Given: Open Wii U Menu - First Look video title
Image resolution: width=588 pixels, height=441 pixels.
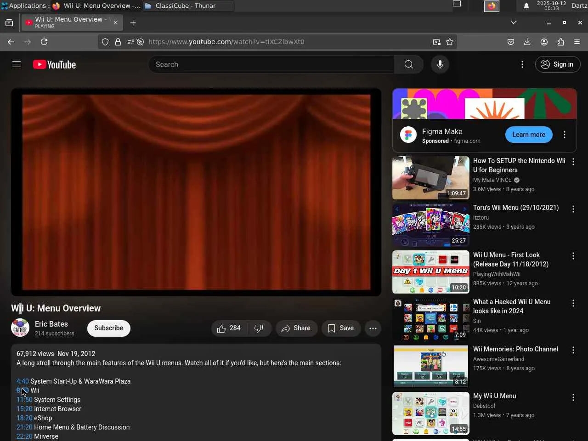Looking at the screenshot, I should 511,260.
